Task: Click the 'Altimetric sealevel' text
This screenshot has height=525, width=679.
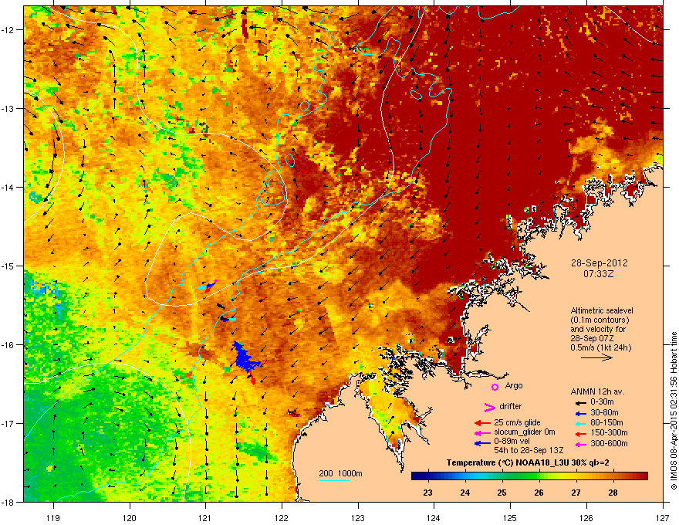Action: (602, 310)
